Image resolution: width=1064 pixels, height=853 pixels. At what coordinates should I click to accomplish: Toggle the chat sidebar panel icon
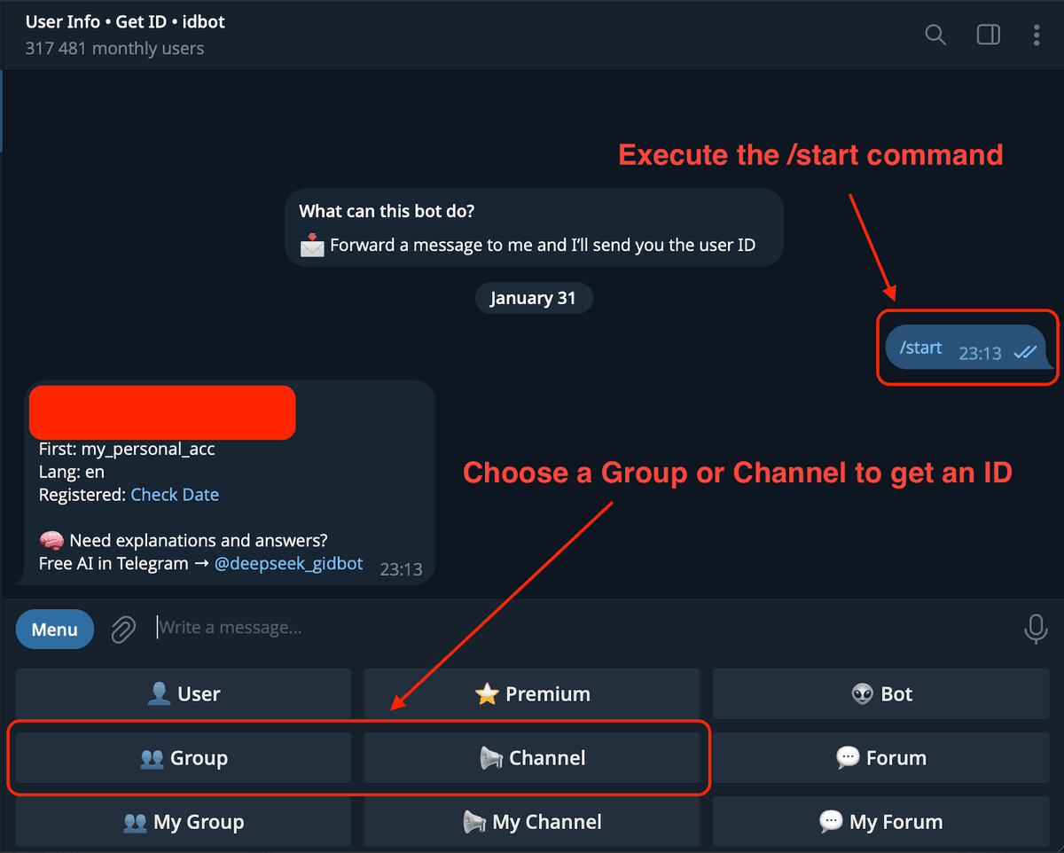[x=988, y=35]
